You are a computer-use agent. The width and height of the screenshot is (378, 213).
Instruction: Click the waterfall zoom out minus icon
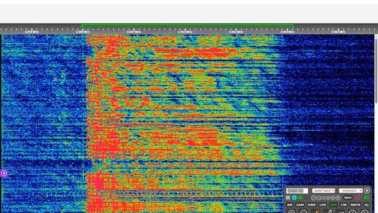(x=304, y=212)
